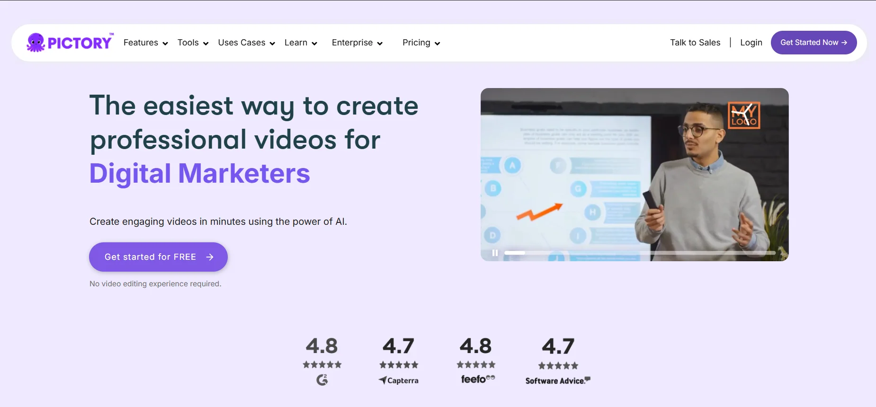Click the arrow in Get started for FREE
The height and width of the screenshot is (407, 876).
(210, 257)
